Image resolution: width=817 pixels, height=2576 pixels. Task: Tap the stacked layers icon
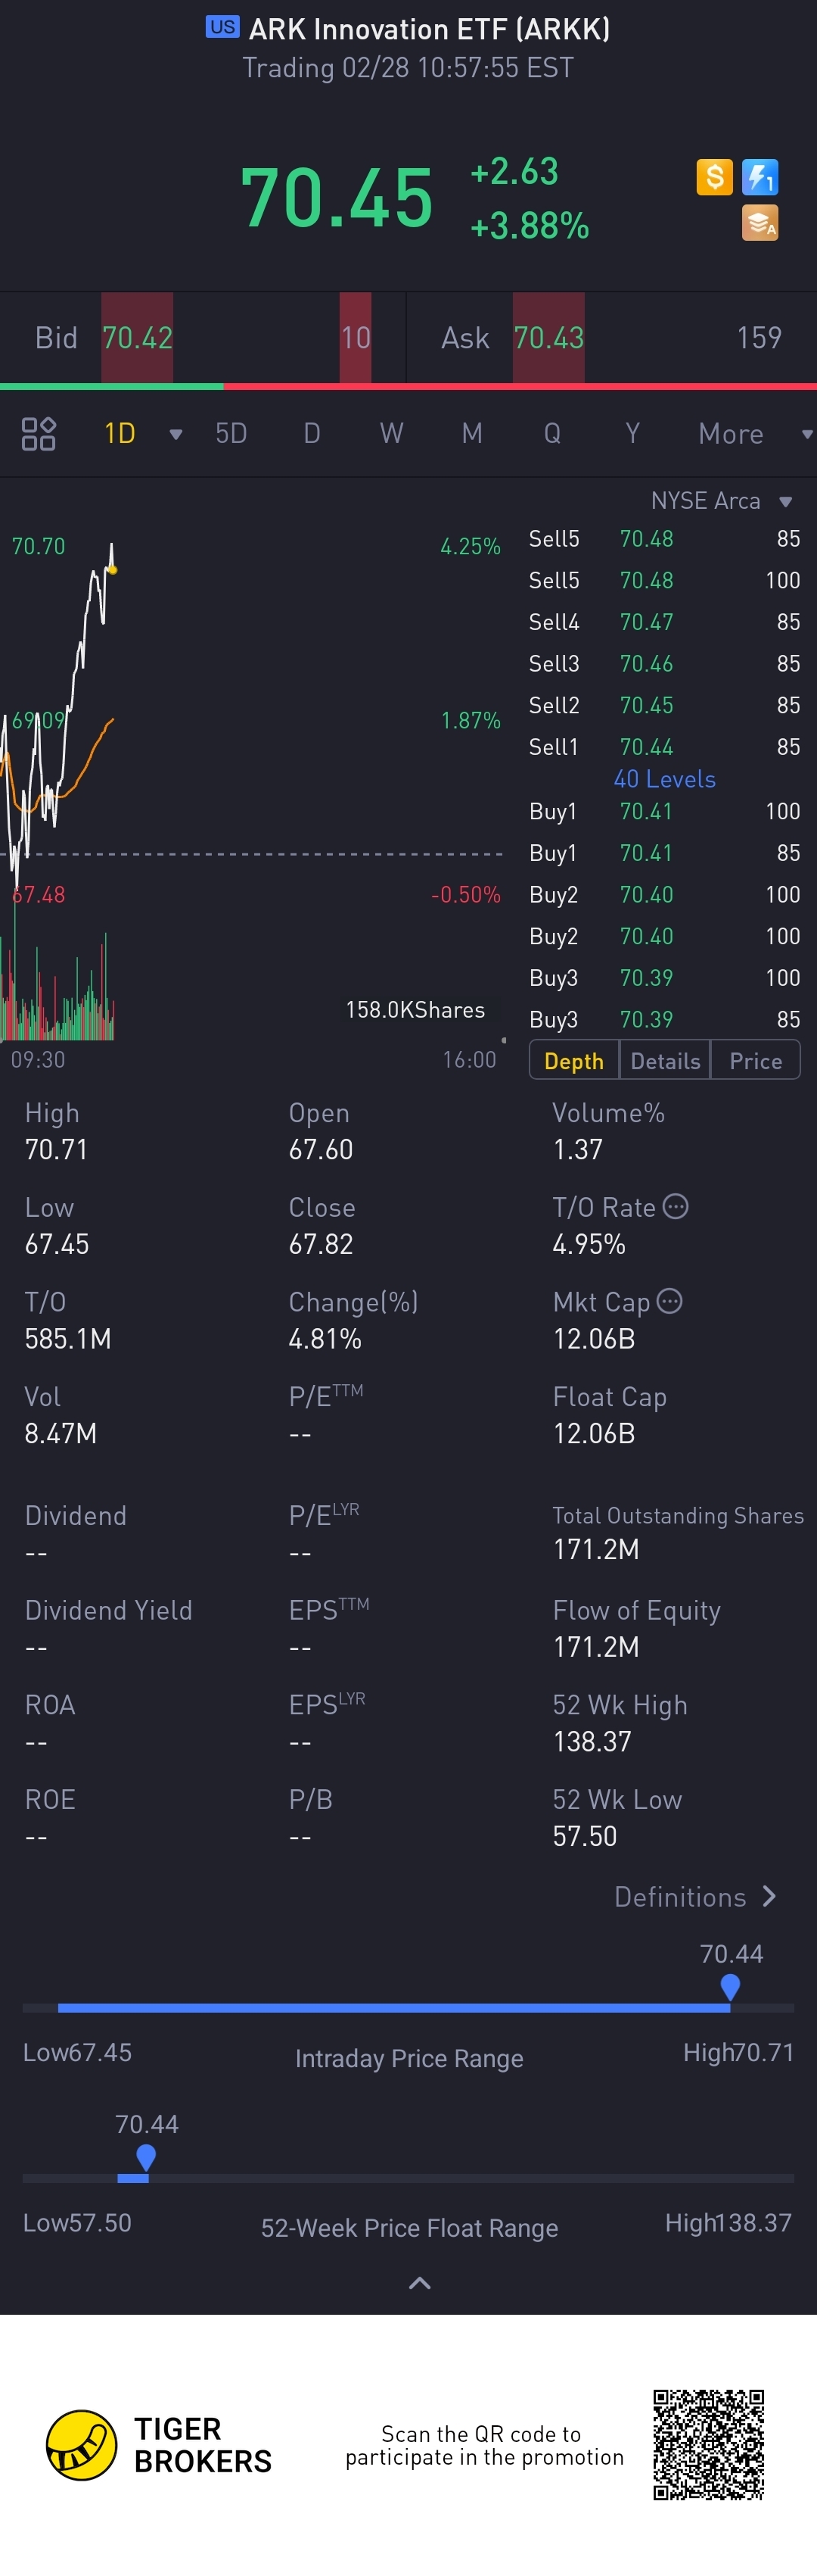coord(760,223)
